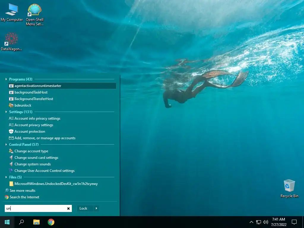The height and width of the screenshot is (228, 304).
Task: Open 'Change account type' text
Action: [31, 151]
